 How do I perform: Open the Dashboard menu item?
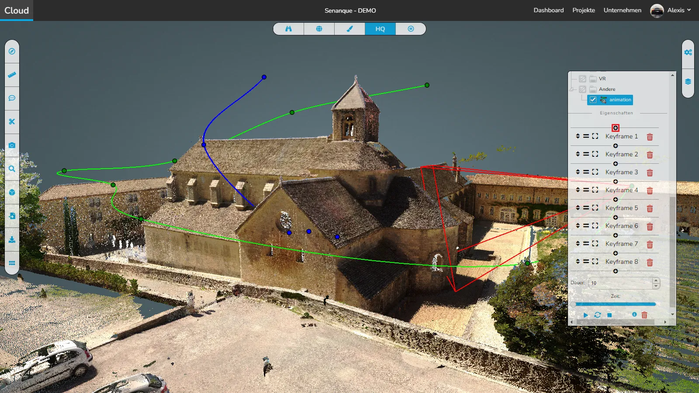tap(548, 10)
